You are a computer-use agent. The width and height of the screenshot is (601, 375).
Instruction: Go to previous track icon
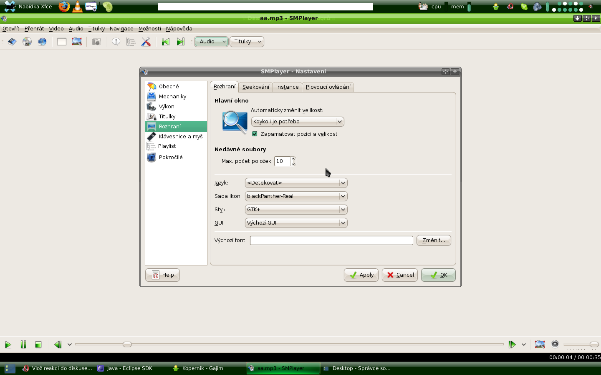click(x=166, y=42)
